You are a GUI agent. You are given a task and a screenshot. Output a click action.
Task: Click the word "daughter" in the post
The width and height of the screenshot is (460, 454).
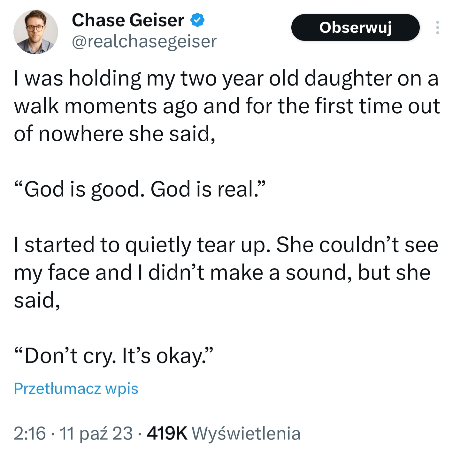348,78
